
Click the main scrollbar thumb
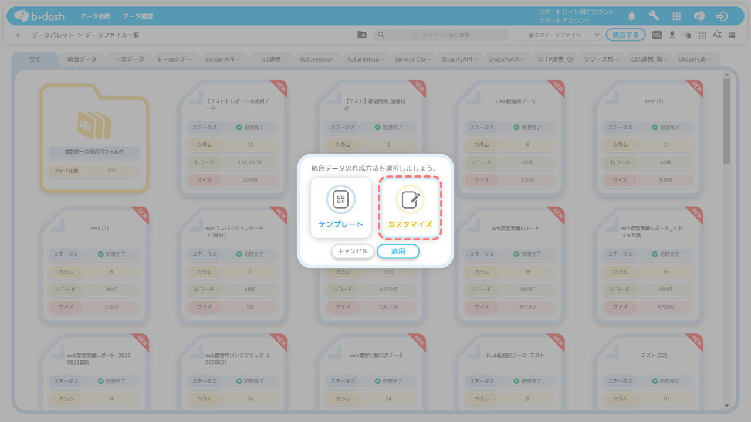pos(727,120)
